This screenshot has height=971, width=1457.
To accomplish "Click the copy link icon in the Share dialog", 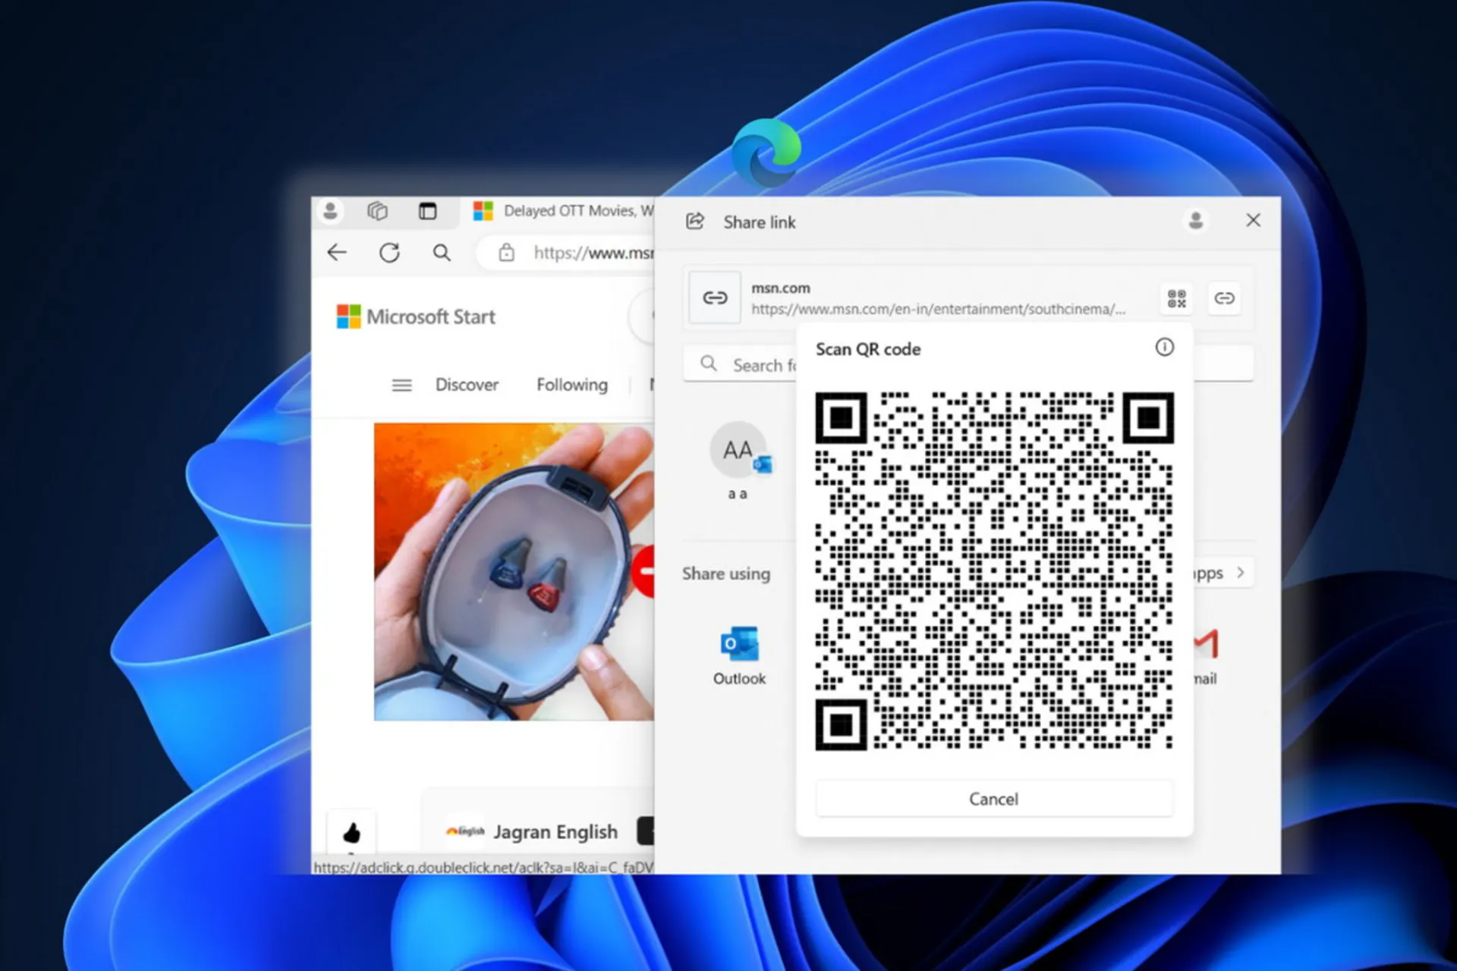I will coord(1224,298).
